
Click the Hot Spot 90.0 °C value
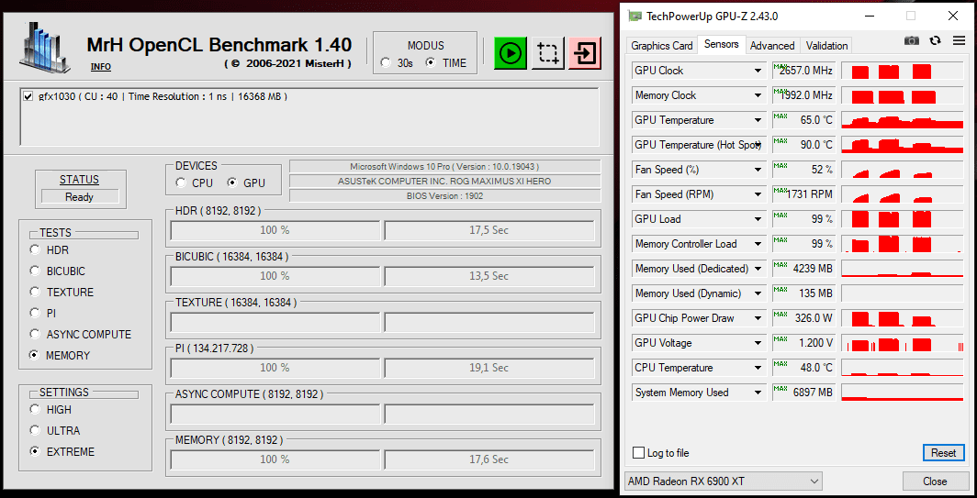coord(803,144)
